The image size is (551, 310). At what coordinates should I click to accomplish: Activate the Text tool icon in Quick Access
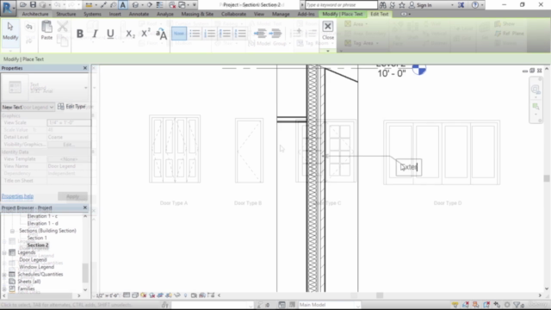123,5
